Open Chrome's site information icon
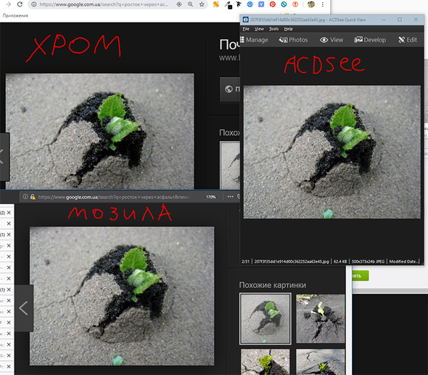The width and height of the screenshot is (428, 375). pyautogui.click(x=34, y=4)
